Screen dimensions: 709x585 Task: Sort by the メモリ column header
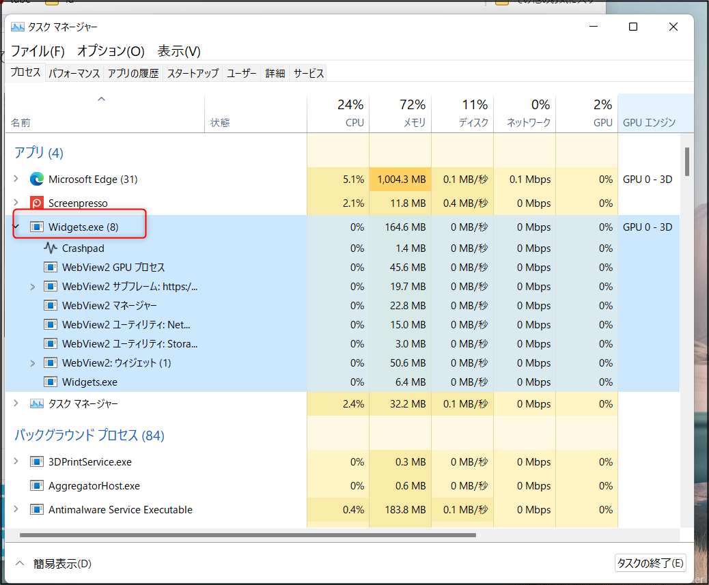point(400,114)
